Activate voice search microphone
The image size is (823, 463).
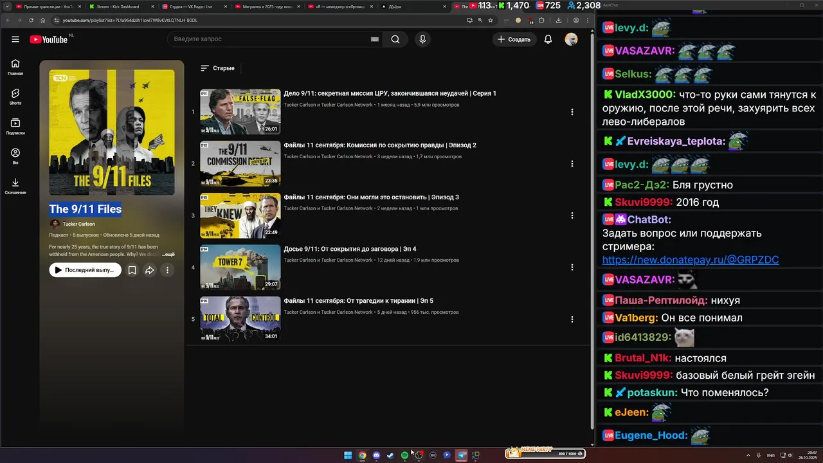(x=422, y=39)
